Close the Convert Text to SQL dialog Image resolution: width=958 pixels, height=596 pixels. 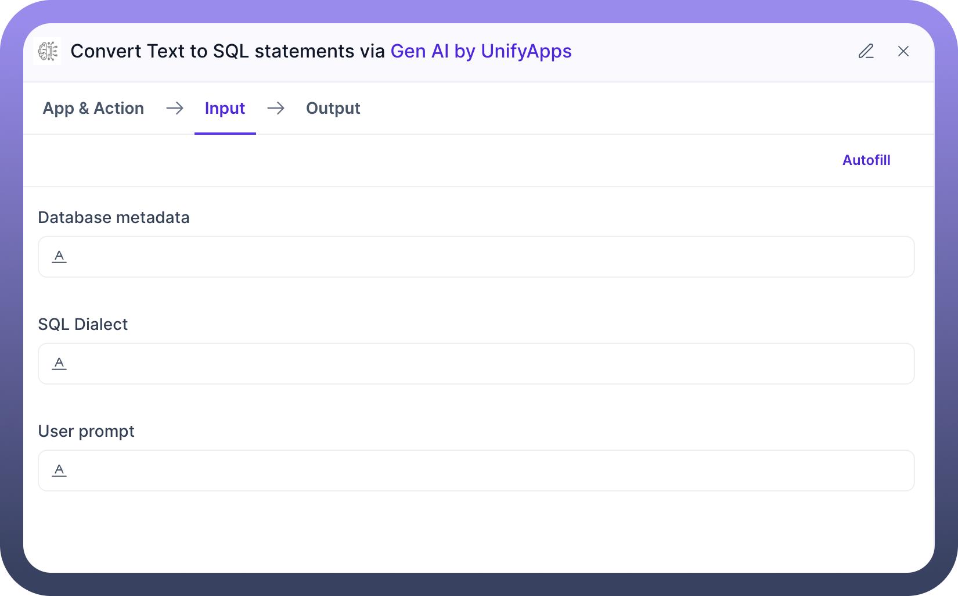903,51
